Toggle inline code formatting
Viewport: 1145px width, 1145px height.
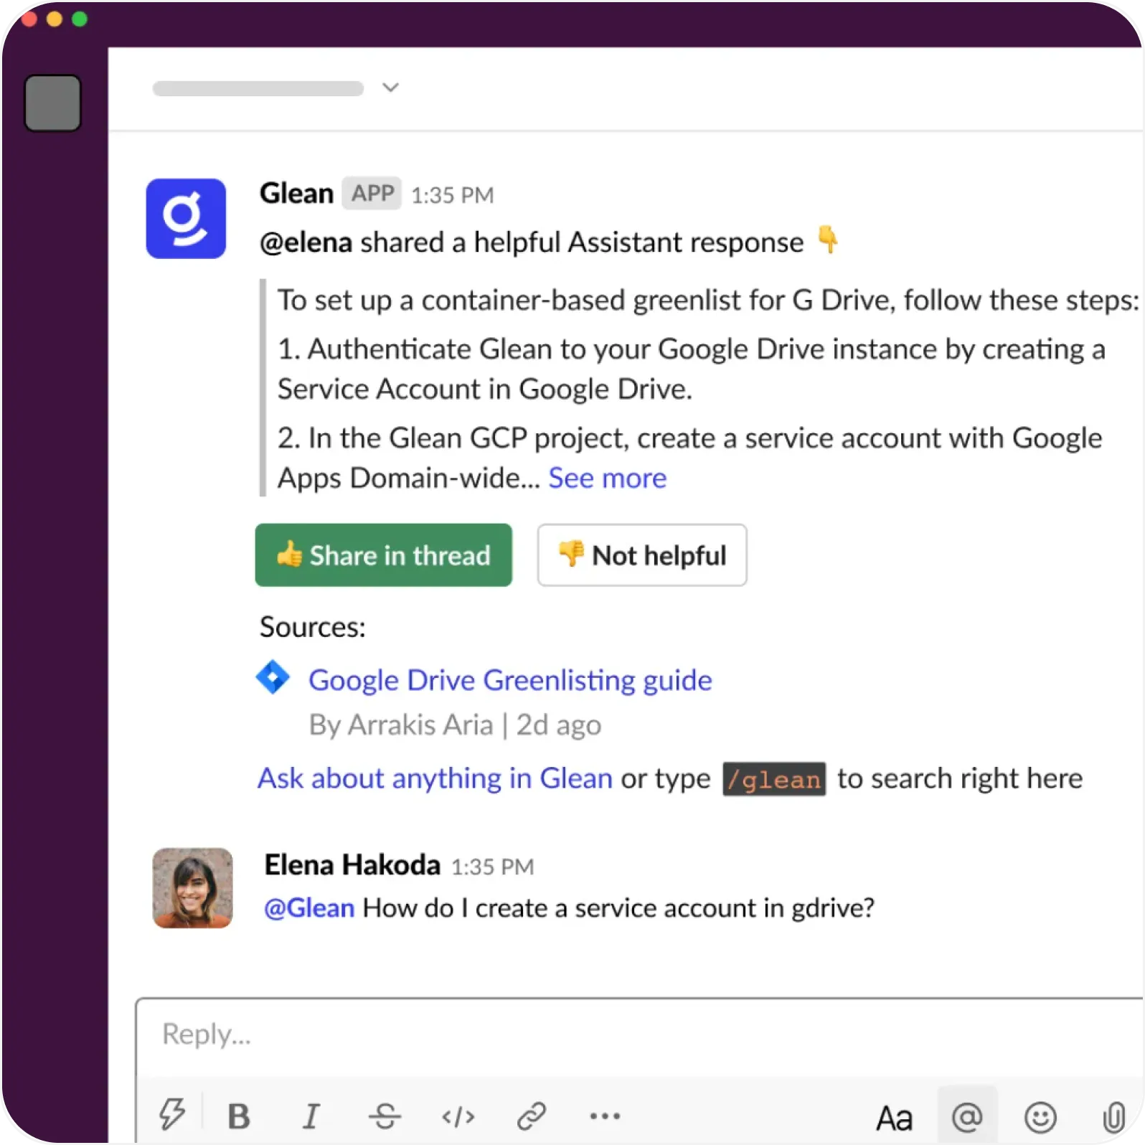(x=458, y=1117)
